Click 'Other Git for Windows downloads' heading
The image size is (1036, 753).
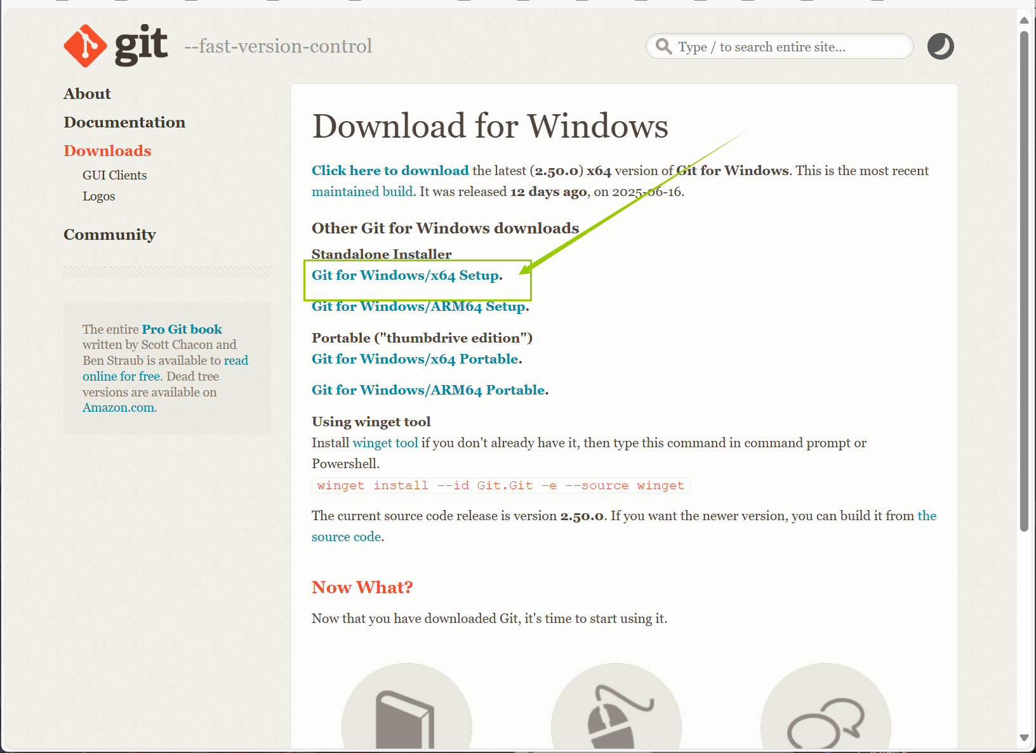pos(445,228)
